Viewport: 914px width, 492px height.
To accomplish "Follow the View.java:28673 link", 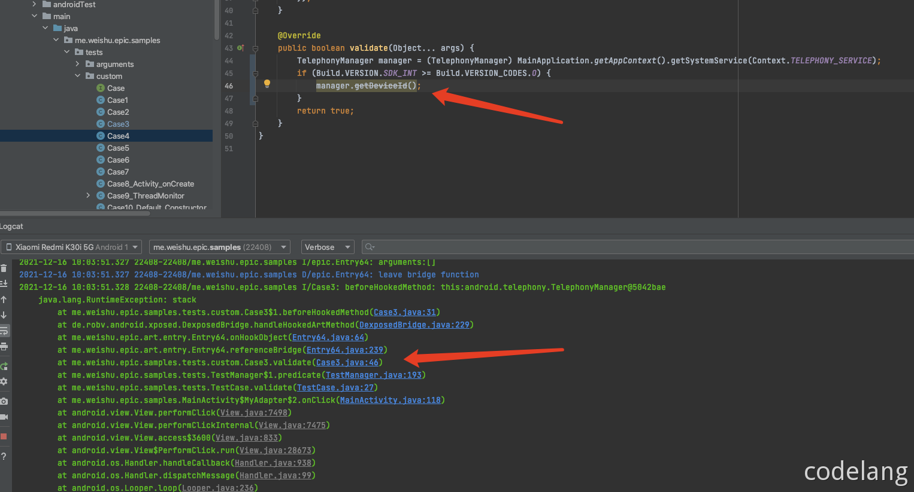I will 276,450.
